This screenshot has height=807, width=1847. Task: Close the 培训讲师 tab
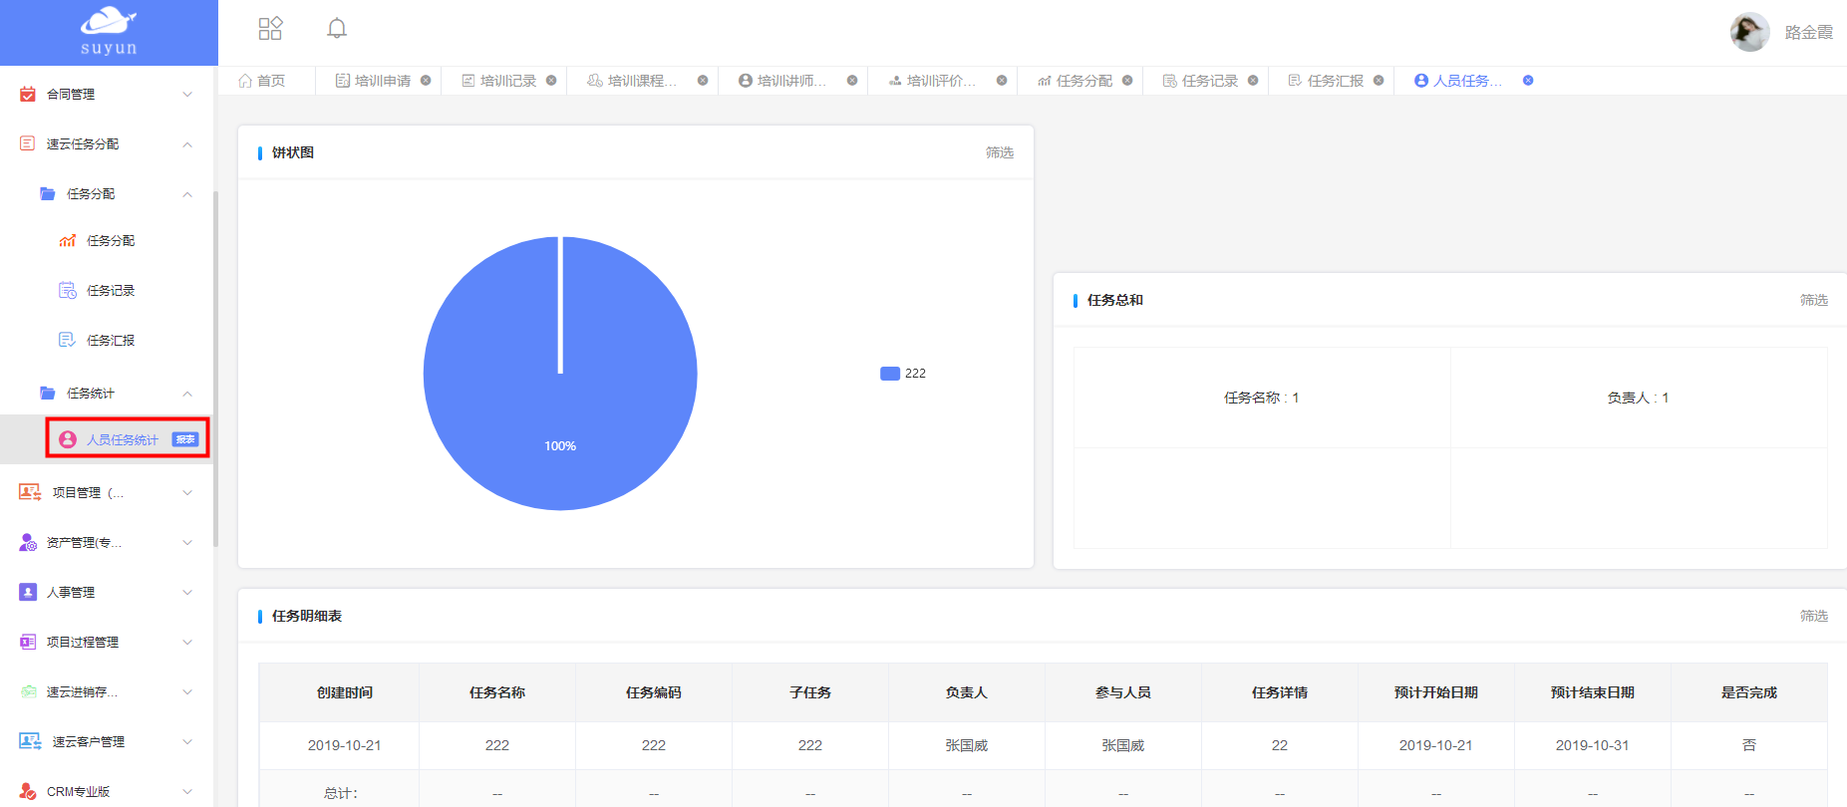click(852, 81)
